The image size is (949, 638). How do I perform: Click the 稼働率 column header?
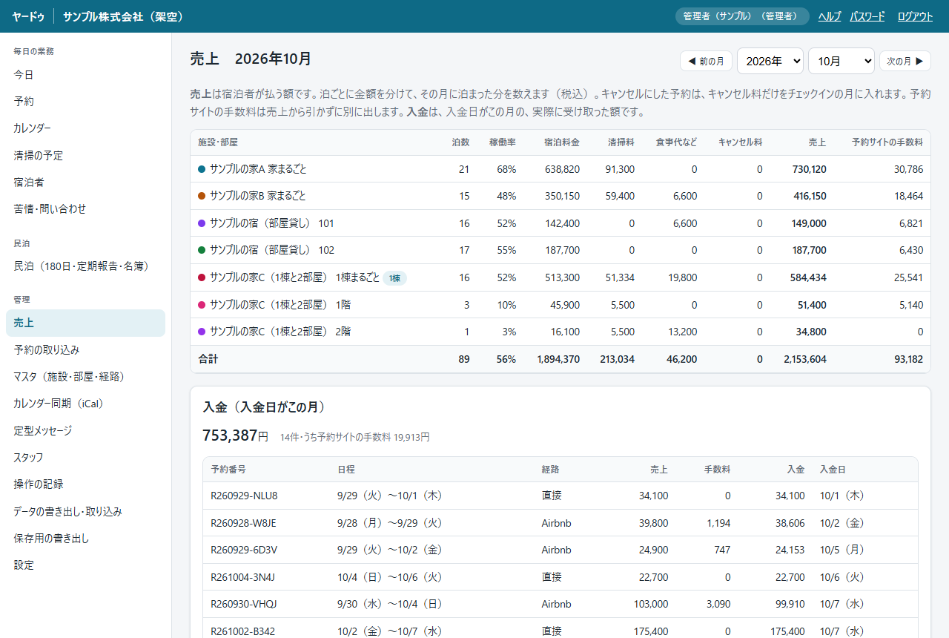503,142
